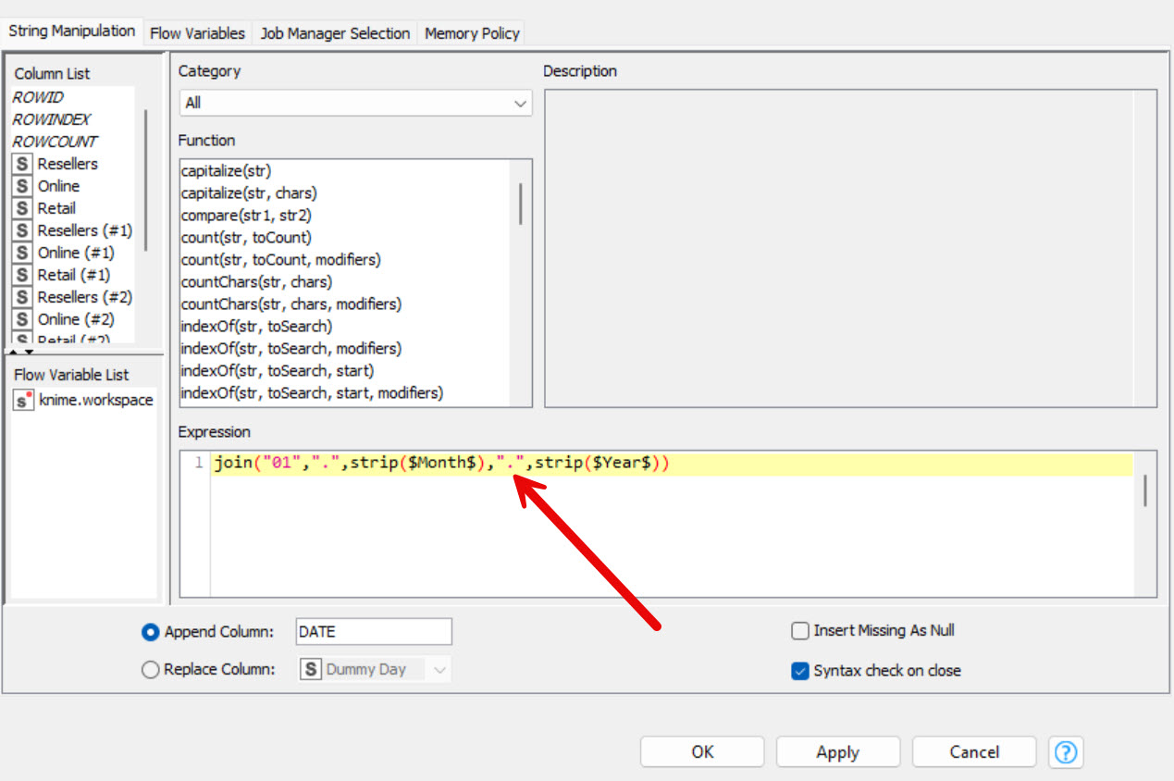1174x781 pixels.
Task: Click the knime.workspace flow variable icon
Action: point(23,400)
